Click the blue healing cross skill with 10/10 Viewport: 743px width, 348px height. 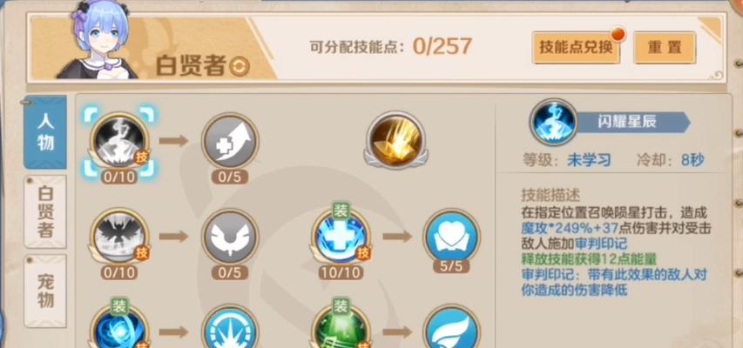coord(341,237)
